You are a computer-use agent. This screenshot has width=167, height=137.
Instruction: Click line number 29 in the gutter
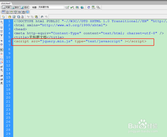click(8, 134)
